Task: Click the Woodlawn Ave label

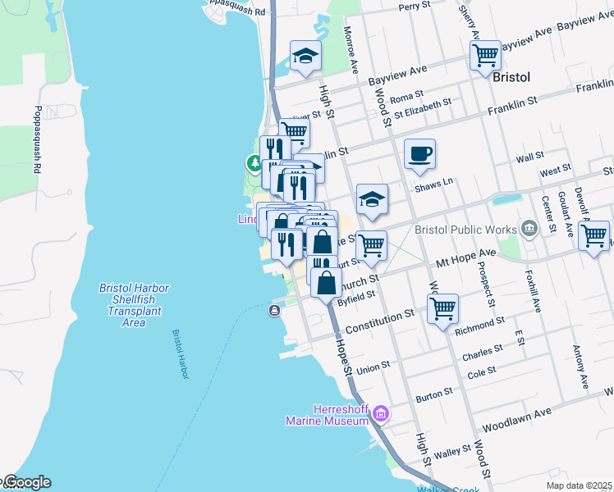Action: 517,420
